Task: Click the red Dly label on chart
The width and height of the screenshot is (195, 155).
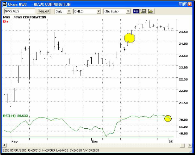Action: click(x=6, y=21)
